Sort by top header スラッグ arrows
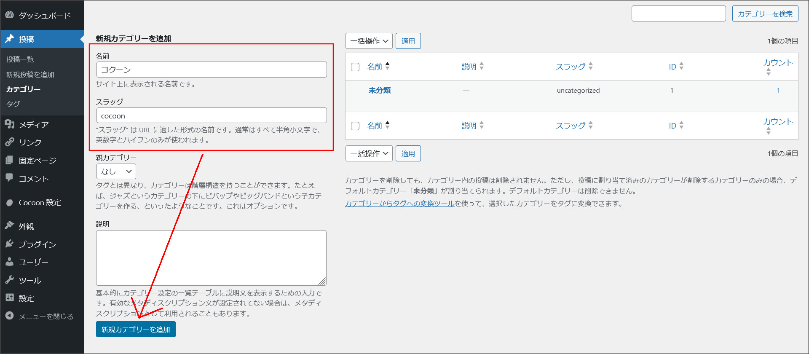 click(x=591, y=66)
